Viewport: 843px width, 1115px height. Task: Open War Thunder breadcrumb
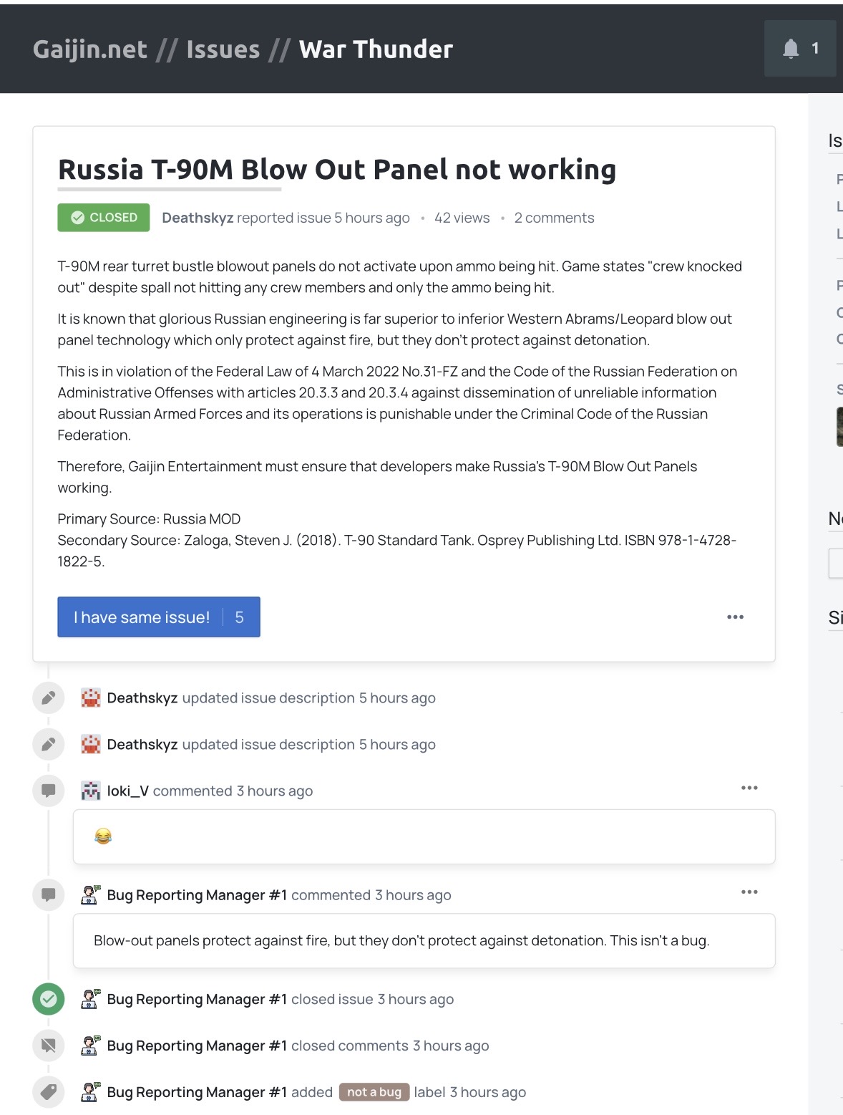(376, 49)
